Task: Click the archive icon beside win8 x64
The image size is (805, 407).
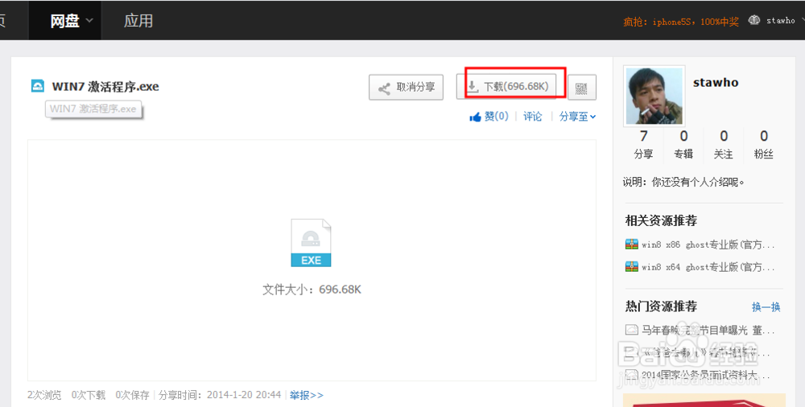Action: point(631,266)
